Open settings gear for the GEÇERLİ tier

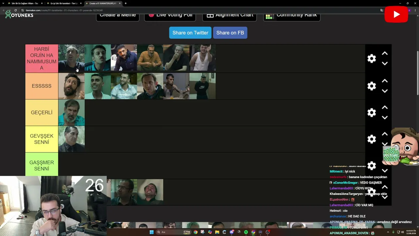coord(372,112)
